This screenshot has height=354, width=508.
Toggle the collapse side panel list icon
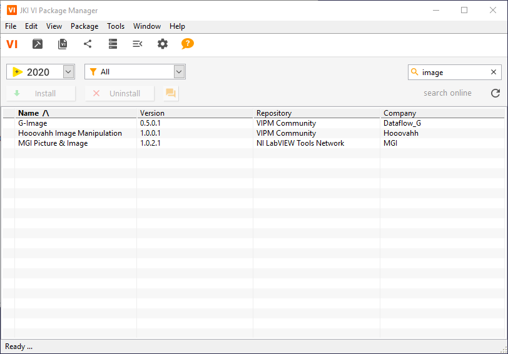[138, 44]
